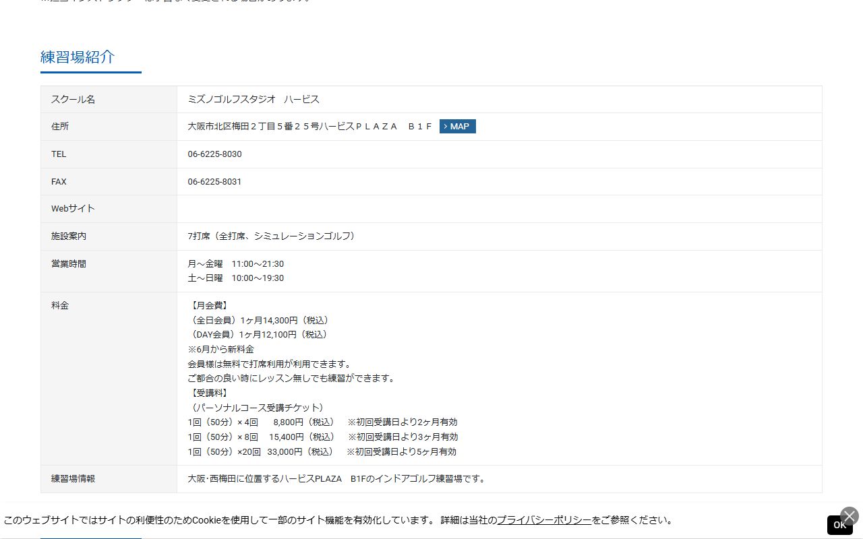Click weekend hours 土～日曜 10:00～19:30
The width and height of the screenshot is (863, 539).
236,278
